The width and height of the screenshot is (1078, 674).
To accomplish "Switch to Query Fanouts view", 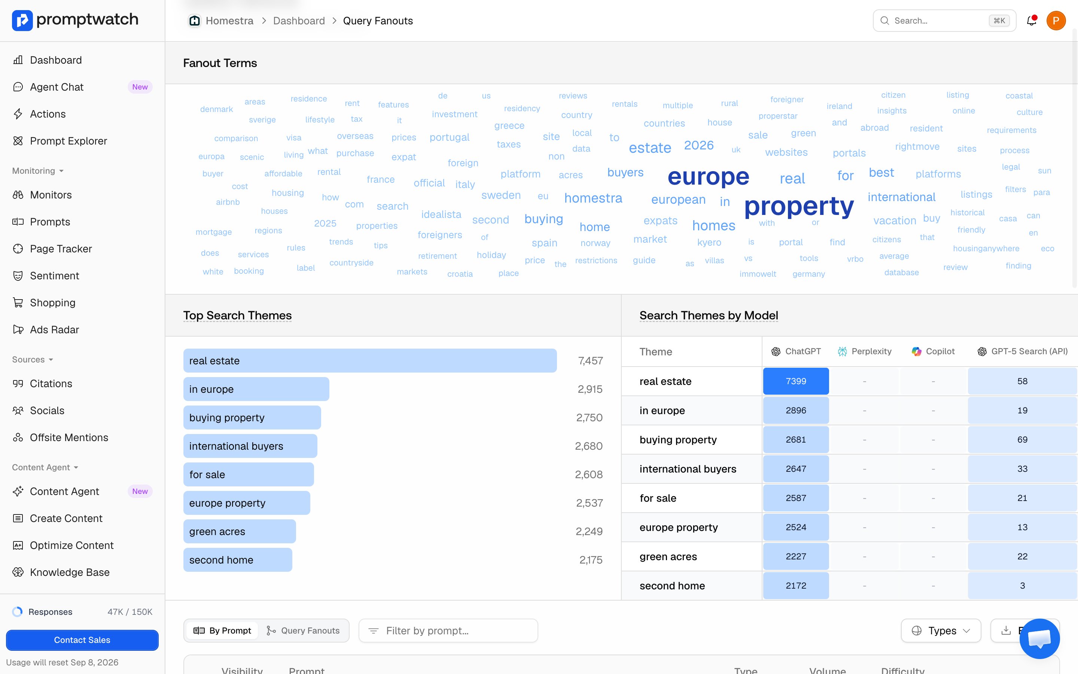I will point(303,630).
